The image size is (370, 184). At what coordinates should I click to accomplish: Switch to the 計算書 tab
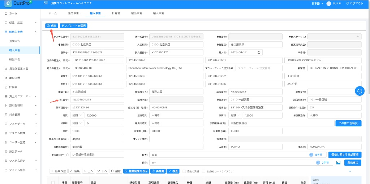tap(116, 13)
